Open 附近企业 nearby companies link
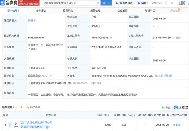 pyautogui.click(x=96, y=83)
